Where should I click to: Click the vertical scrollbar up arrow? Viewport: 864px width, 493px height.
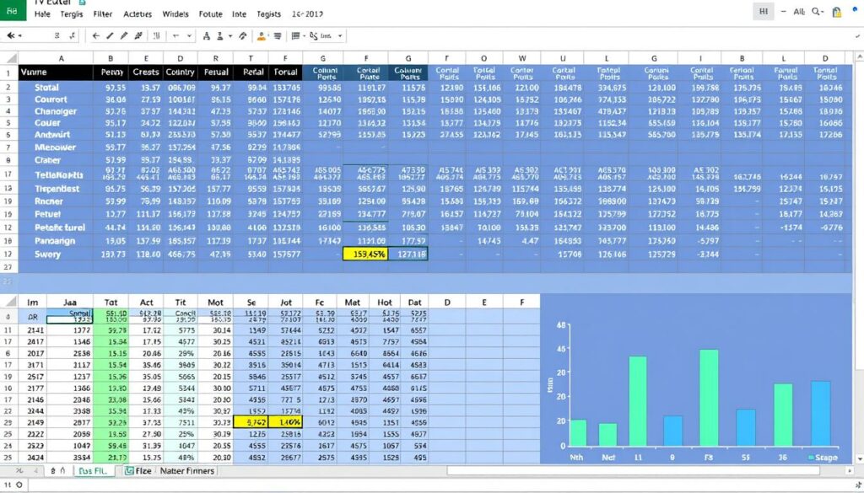859,56
